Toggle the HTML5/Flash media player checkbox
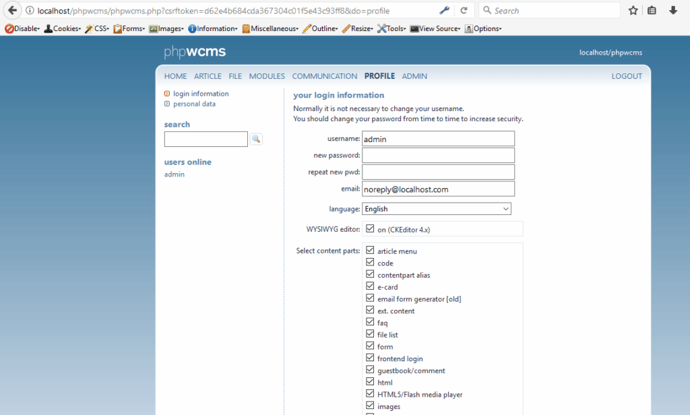 370,393
